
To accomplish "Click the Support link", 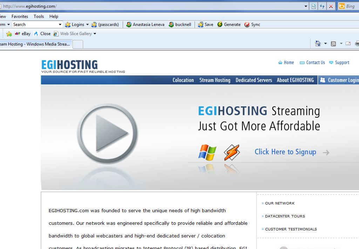I will coord(339,62).
